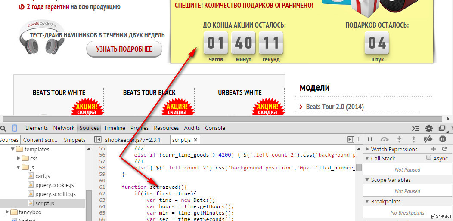Expand the fancybox folder arrow
The width and height of the screenshot is (453, 221).
click(7, 212)
